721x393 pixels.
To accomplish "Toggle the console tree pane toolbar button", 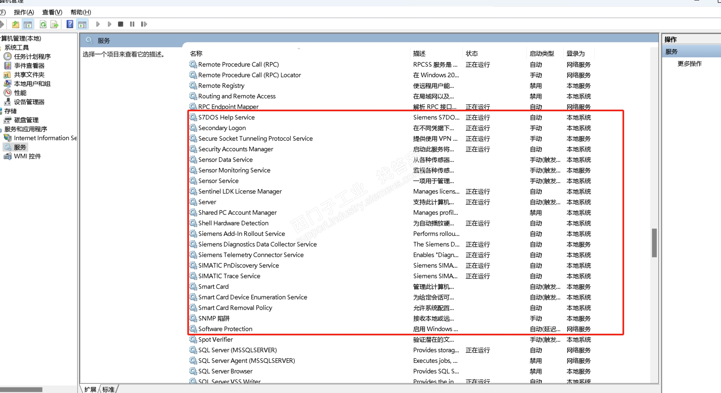I will (28, 25).
